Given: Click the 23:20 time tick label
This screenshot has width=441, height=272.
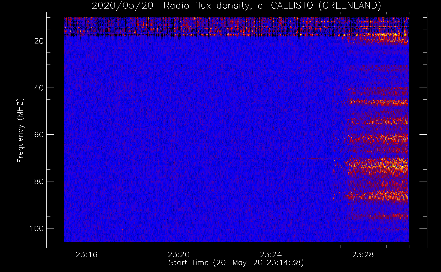Looking at the screenshot, I should coord(179,255).
